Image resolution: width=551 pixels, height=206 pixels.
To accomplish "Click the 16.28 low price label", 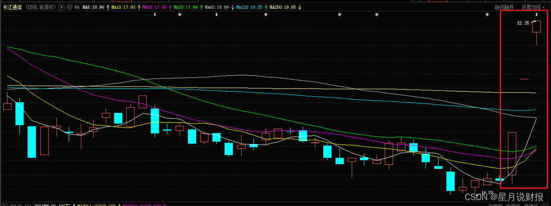I will tap(487, 192).
